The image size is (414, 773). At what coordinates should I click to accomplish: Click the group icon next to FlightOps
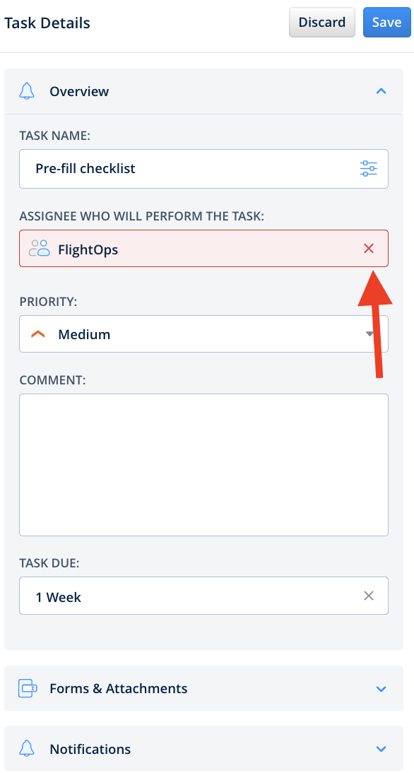39,248
